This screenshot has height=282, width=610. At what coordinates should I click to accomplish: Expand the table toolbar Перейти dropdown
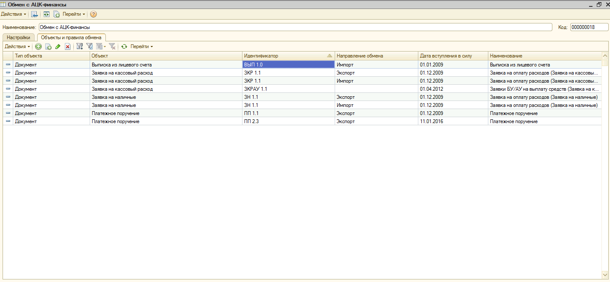point(141,46)
